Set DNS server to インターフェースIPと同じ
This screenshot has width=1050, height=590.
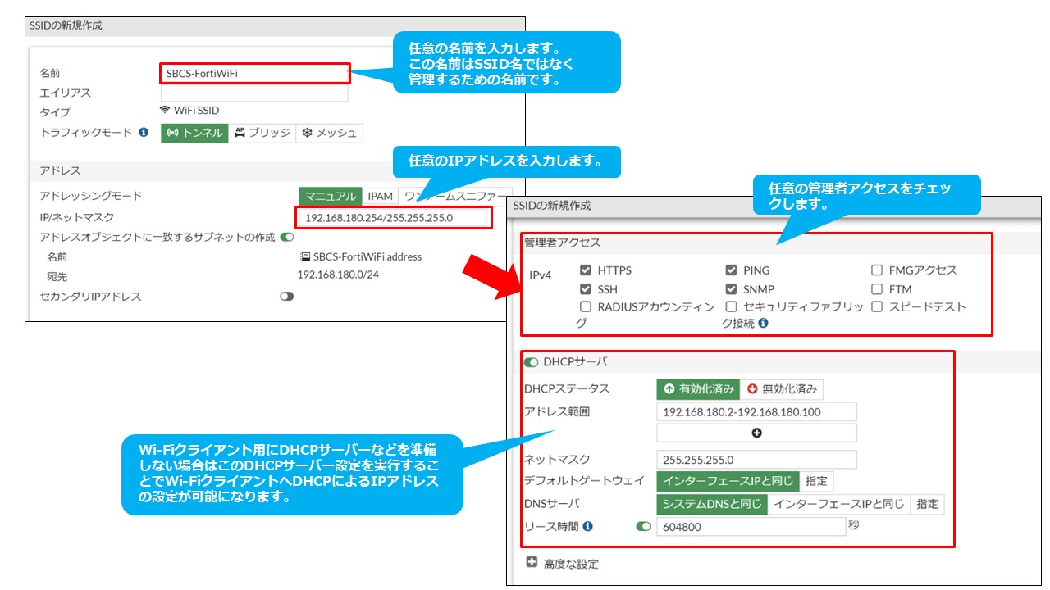tap(839, 505)
